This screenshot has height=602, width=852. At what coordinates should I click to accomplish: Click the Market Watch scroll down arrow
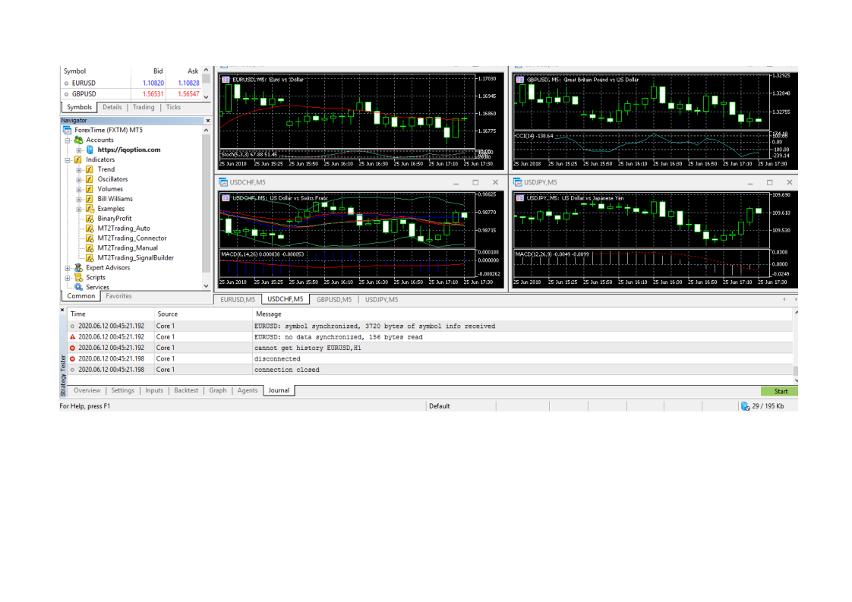coord(206,97)
